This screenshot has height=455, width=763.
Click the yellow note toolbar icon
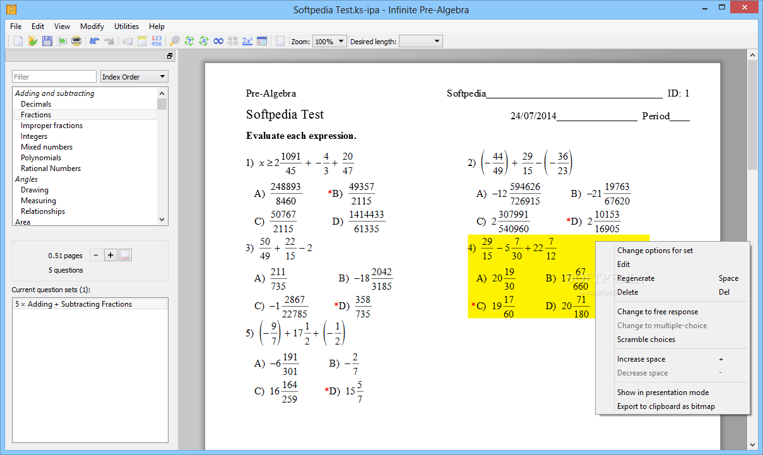tap(142, 41)
